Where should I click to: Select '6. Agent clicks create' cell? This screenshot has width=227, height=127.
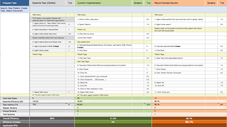(48, 50)
